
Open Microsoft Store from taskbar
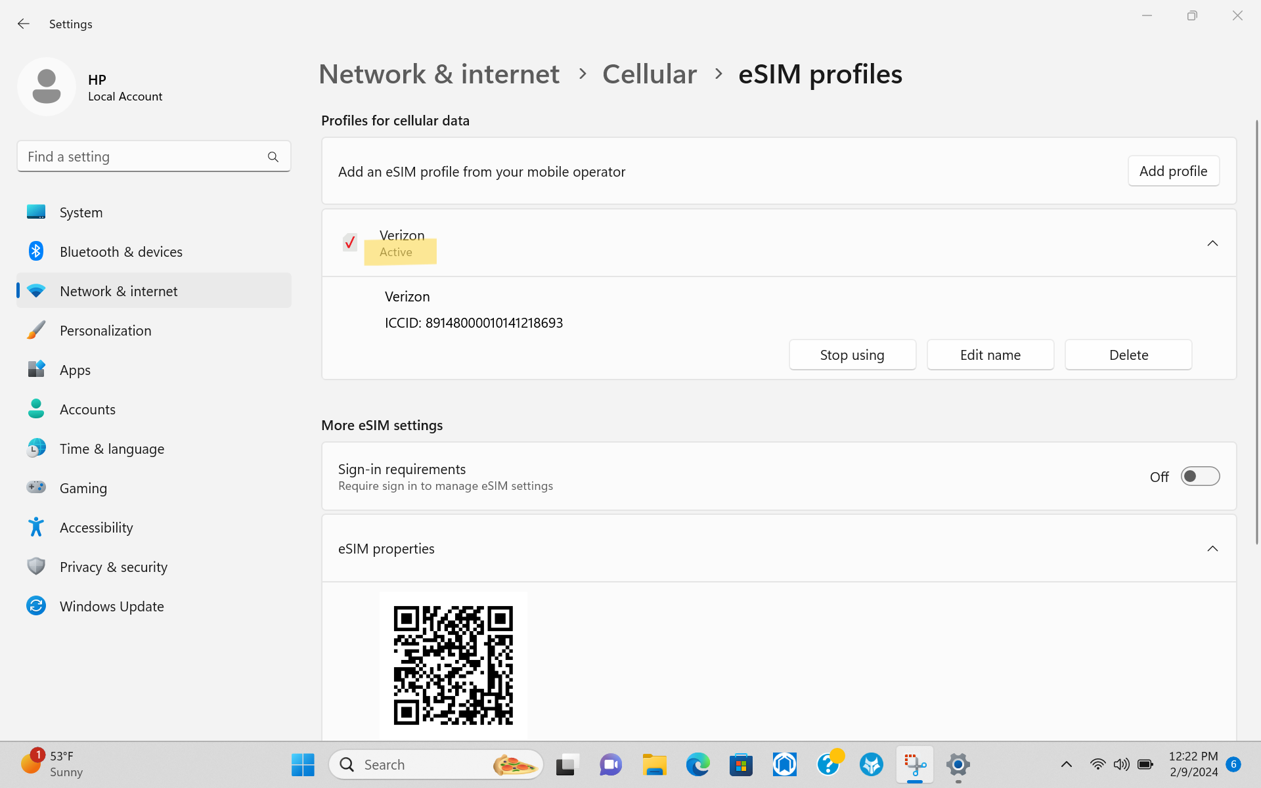point(741,764)
